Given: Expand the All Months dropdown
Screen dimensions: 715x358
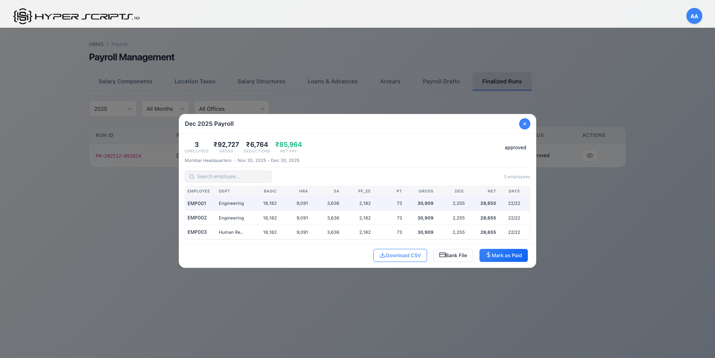Looking at the screenshot, I should pos(165,109).
